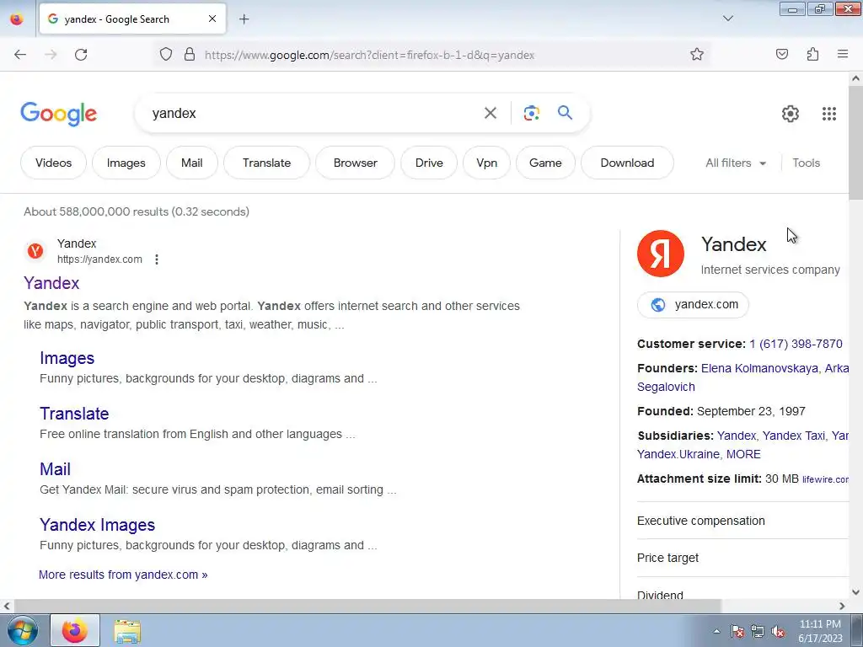Open the tracking protection shield icon
This screenshot has height=647, width=863.
click(x=166, y=55)
